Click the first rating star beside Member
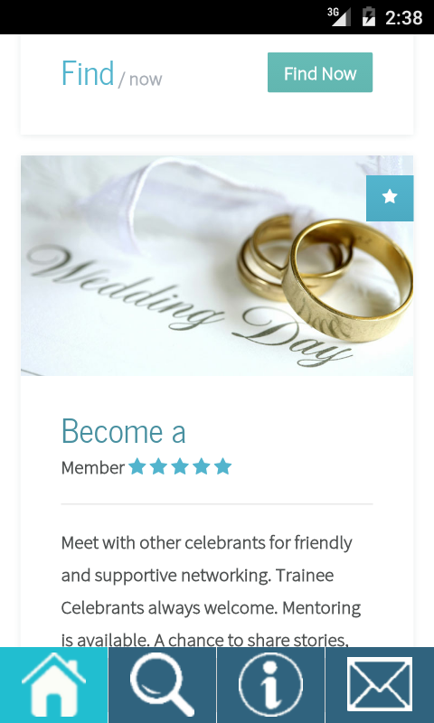 137,466
